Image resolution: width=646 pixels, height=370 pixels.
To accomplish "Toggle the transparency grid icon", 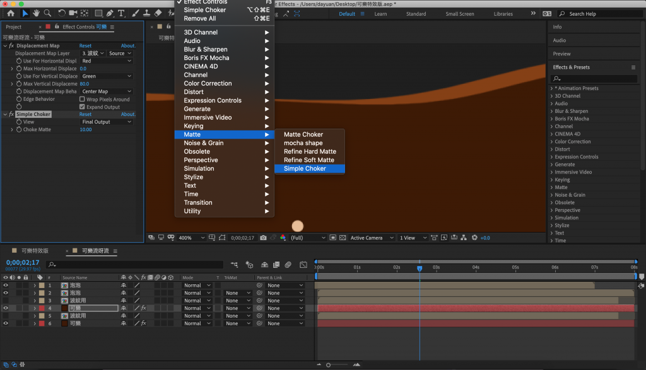I will [x=343, y=238].
